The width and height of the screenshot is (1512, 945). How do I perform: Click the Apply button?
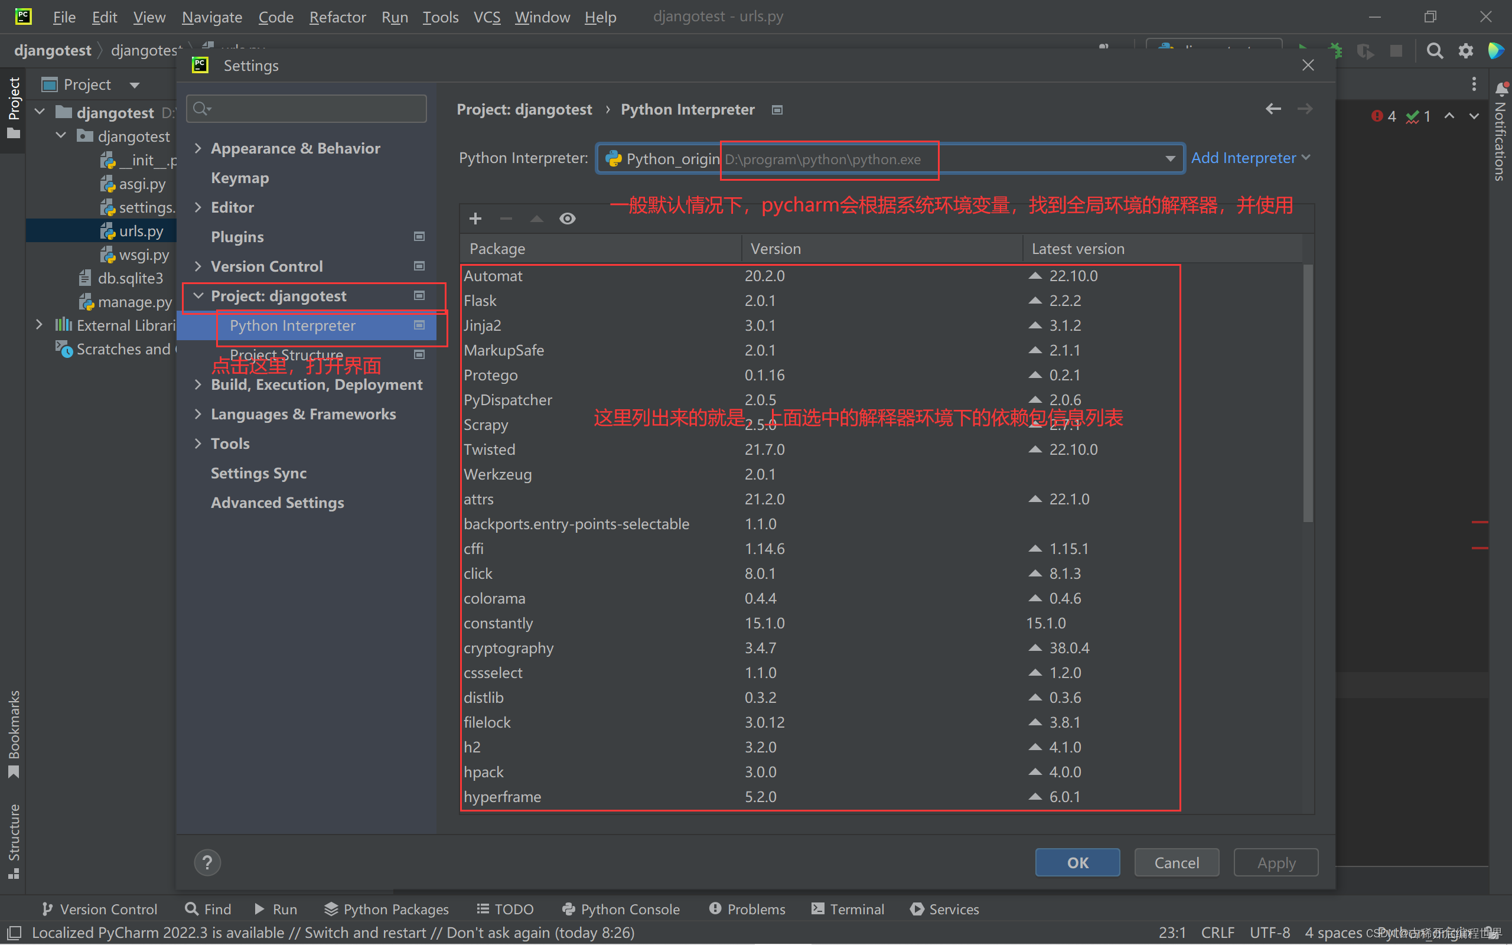(1276, 862)
